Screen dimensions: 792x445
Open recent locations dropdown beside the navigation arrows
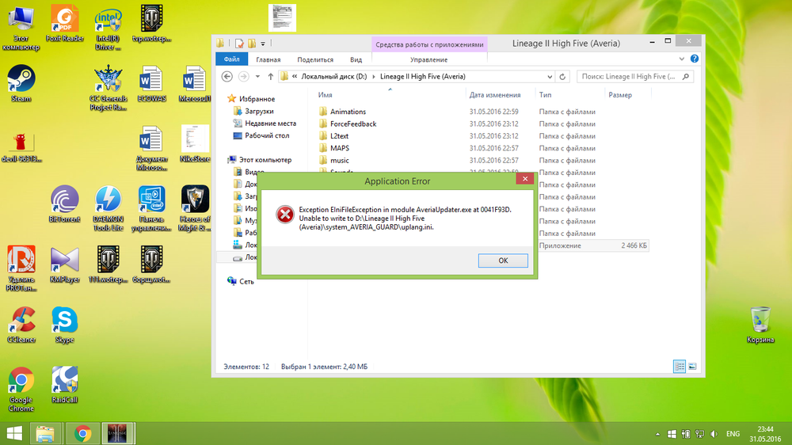(258, 77)
